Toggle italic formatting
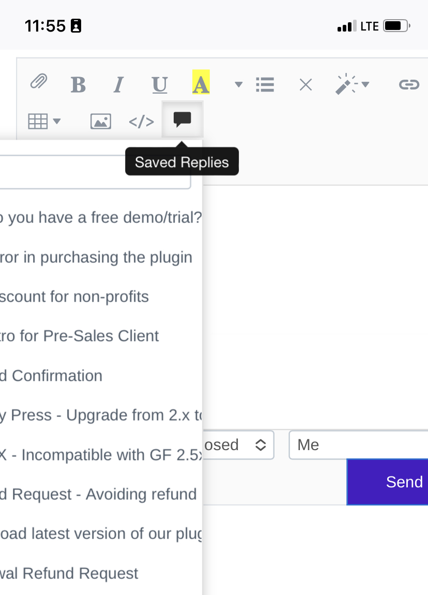This screenshot has height=595, width=428. click(x=119, y=84)
